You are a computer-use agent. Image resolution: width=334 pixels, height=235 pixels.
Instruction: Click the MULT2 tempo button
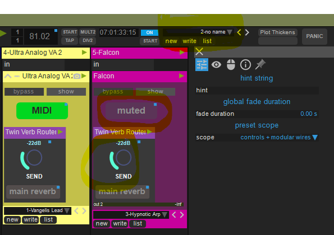(x=88, y=32)
